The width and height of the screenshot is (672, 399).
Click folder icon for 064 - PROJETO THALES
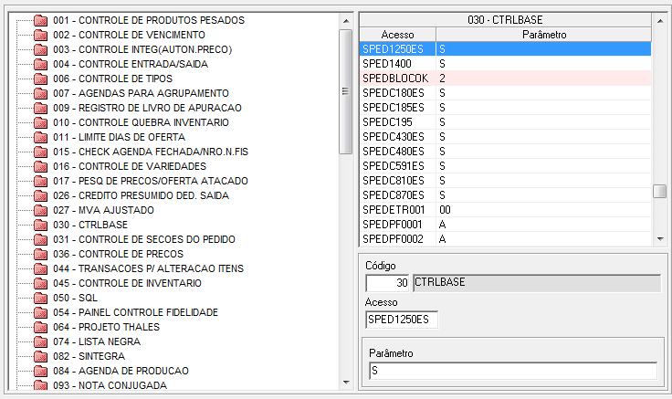coord(39,327)
